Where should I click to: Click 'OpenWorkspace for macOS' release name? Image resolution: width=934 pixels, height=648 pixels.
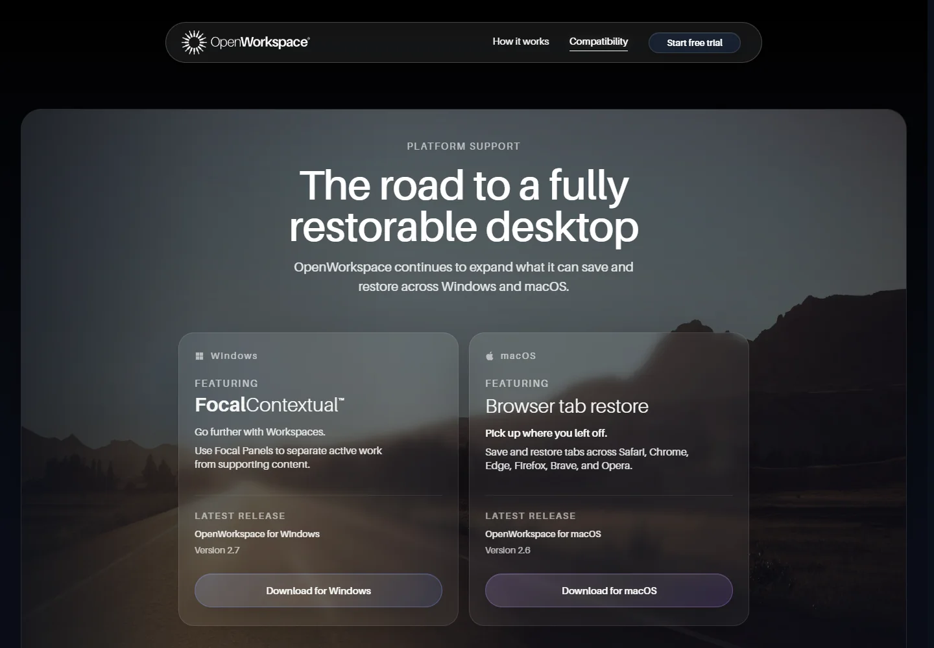tap(543, 534)
